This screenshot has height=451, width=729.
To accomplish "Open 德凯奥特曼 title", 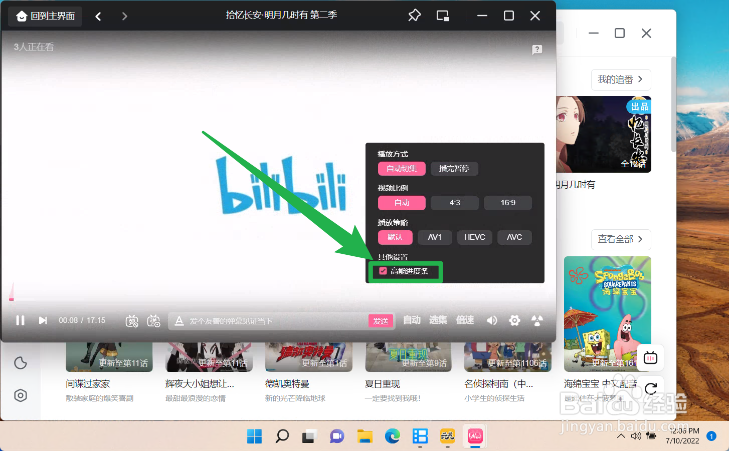I will pyautogui.click(x=287, y=384).
